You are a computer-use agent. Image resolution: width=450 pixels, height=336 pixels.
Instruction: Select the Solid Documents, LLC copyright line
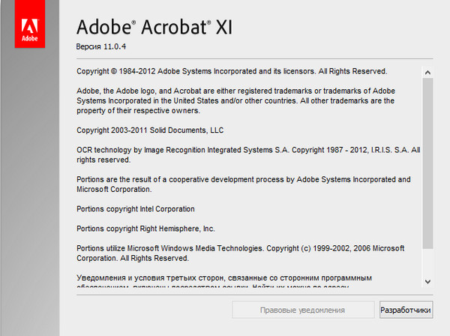(150, 130)
